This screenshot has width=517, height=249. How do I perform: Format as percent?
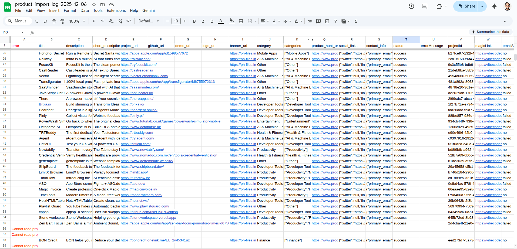pos(103,21)
